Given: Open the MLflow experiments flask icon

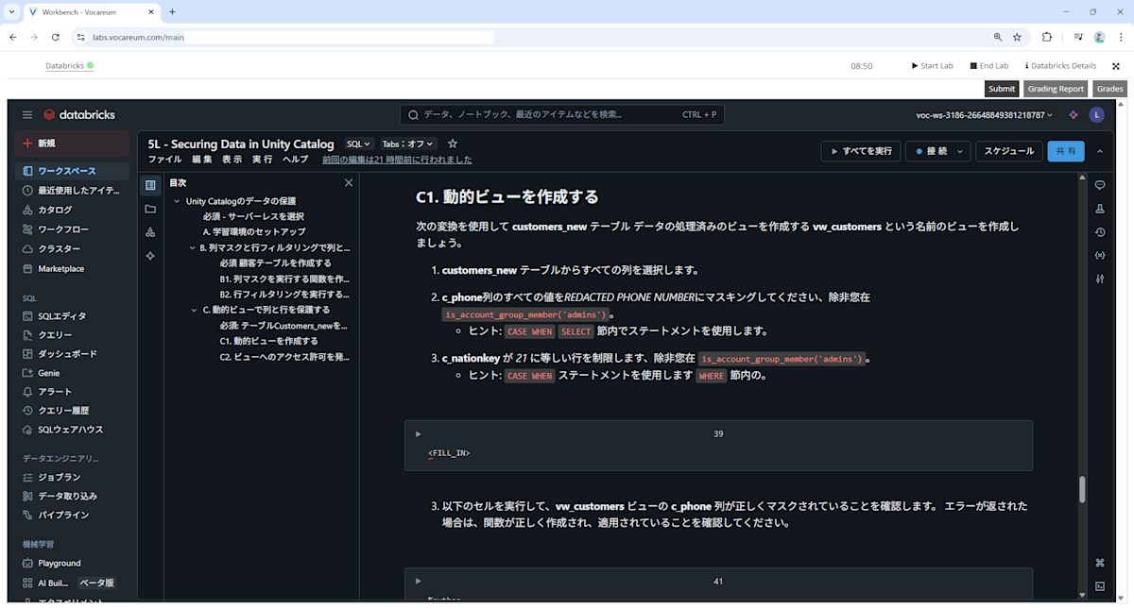Looking at the screenshot, I should (1100, 209).
